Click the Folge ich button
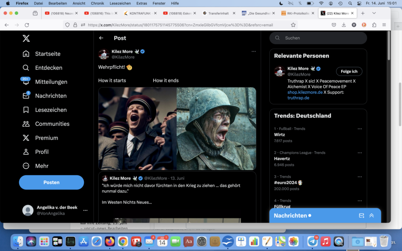402x251 pixels. tap(349, 71)
